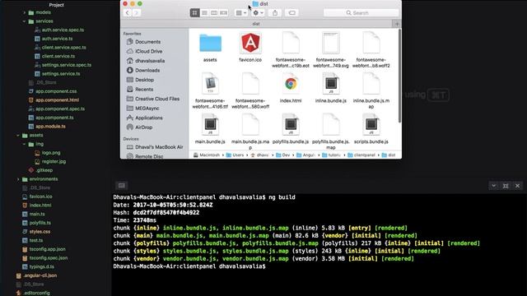Screen dimensions: 527x296
Task: Collapse the services folder in Project tree
Action: [x=24, y=21]
